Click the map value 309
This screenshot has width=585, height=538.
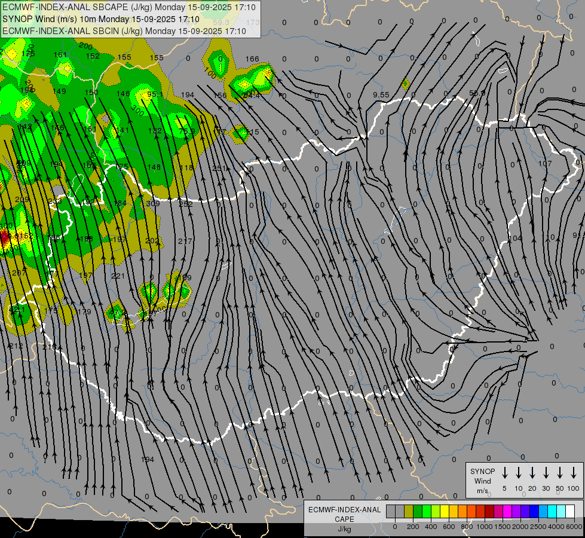153,203
